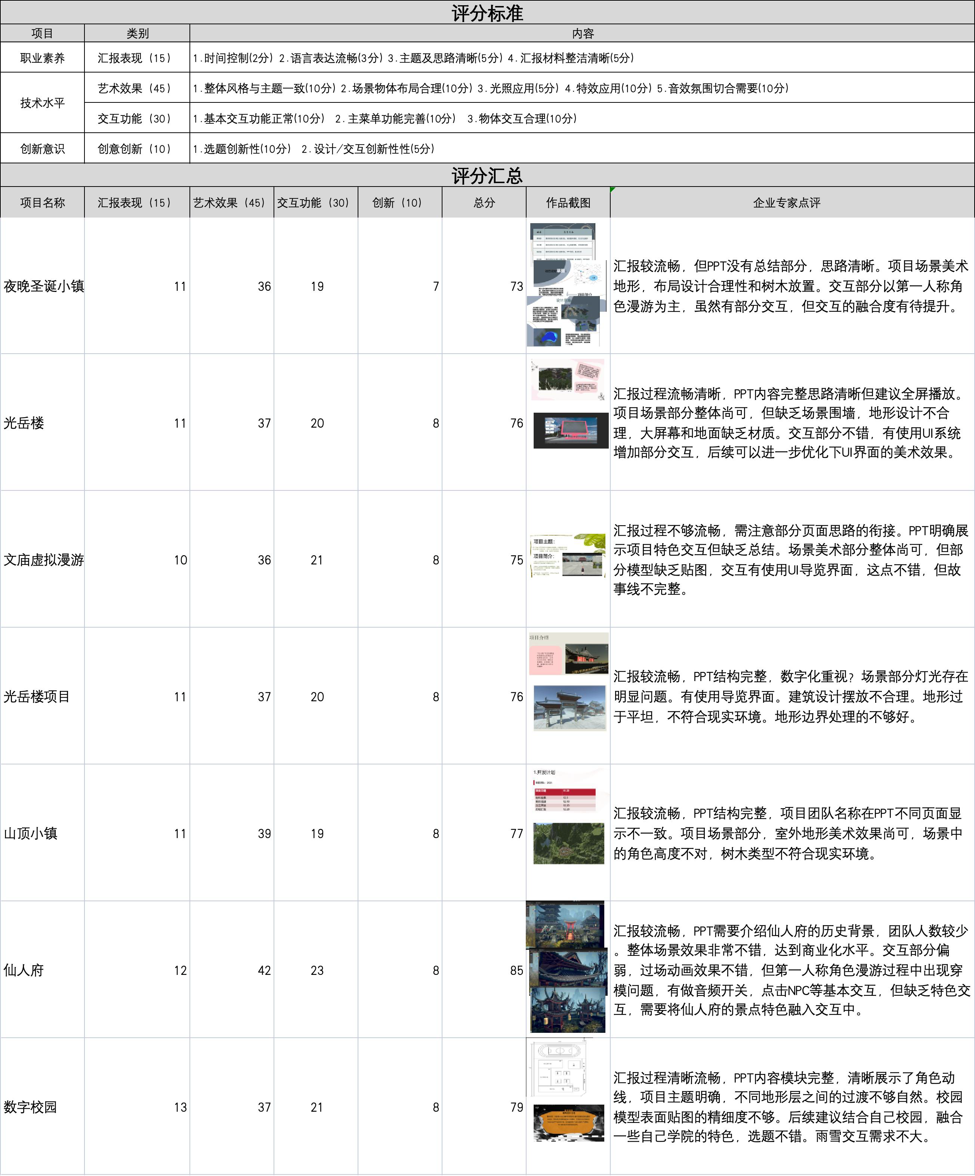Select the 评分标准 title cell

click(487, 12)
